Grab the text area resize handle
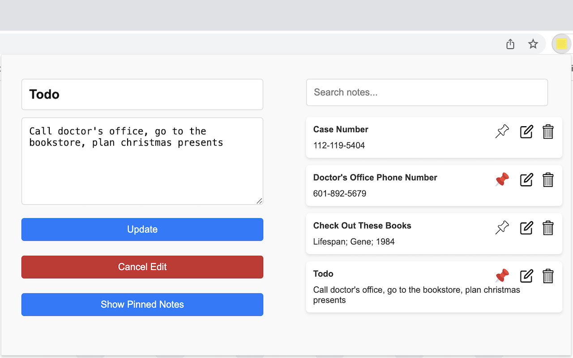573x358 pixels. [259, 201]
